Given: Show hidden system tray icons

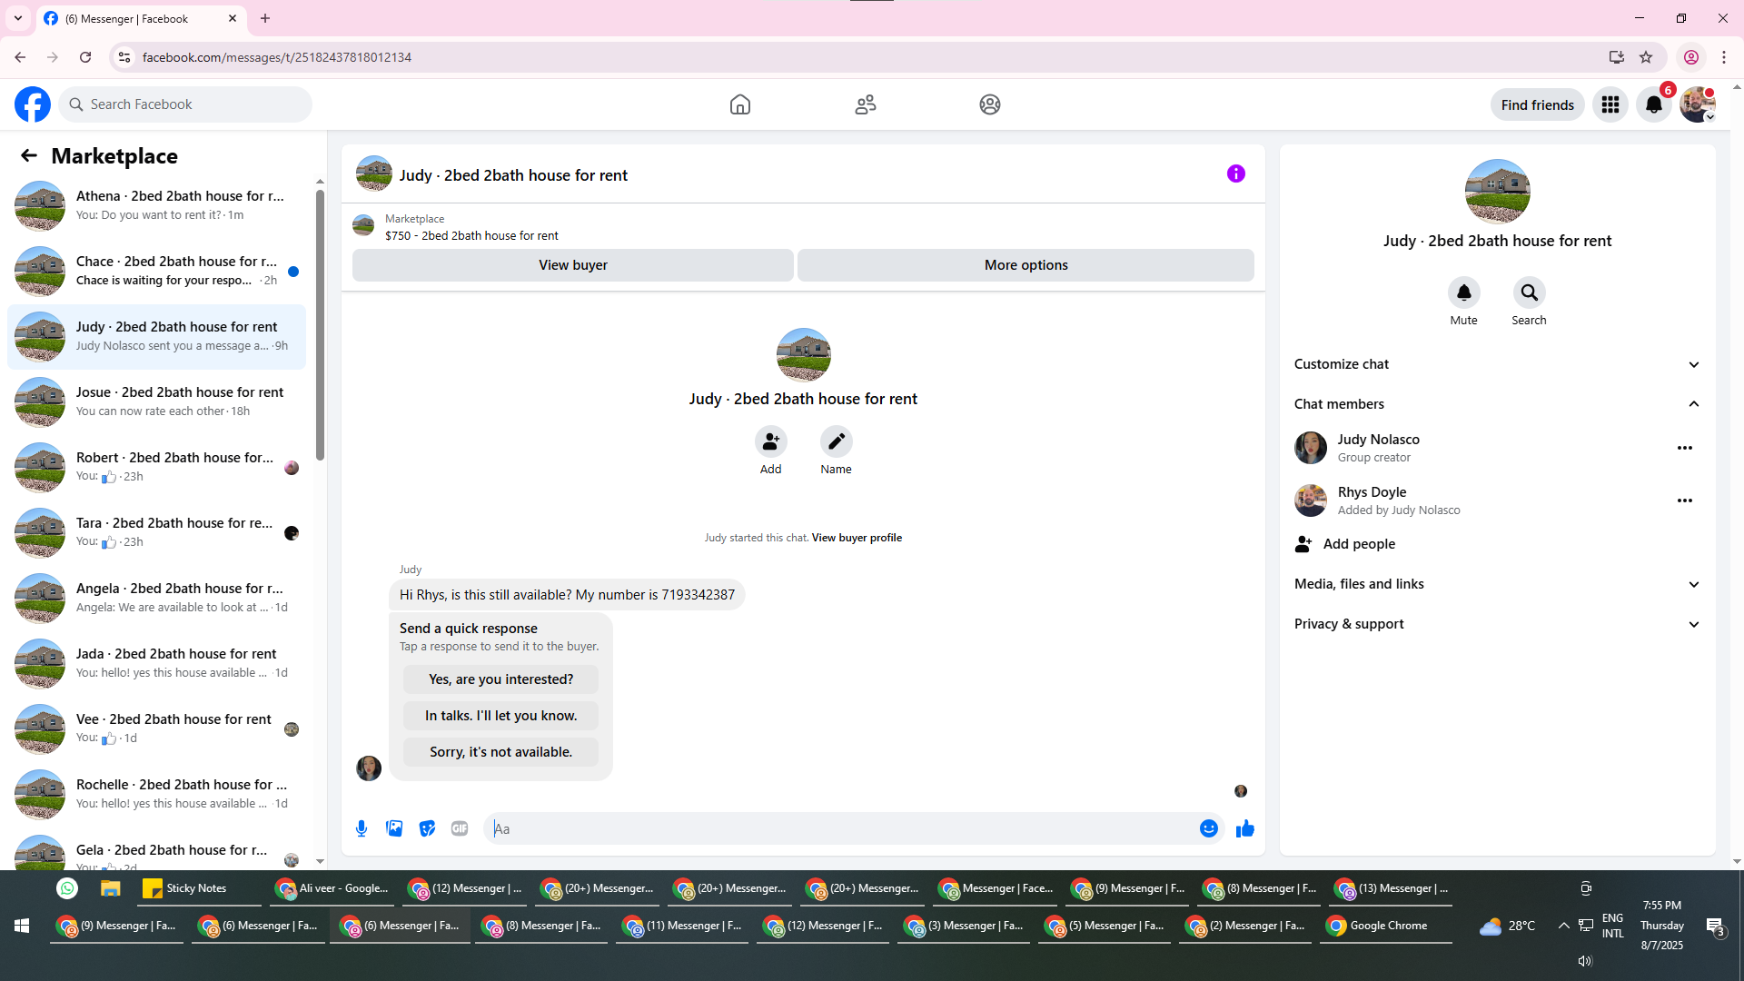Looking at the screenshot, I should pyautogui.click(x=1563, y=926).
